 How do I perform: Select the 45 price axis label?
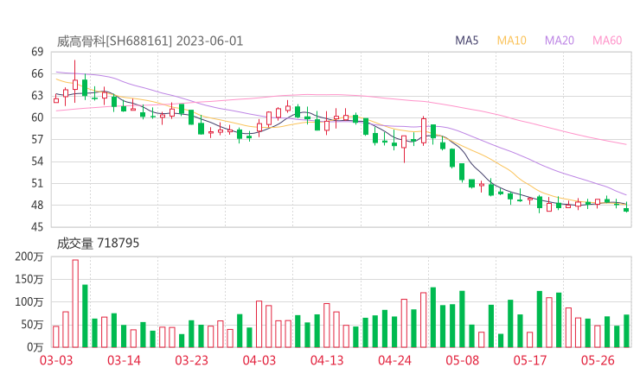37,227
